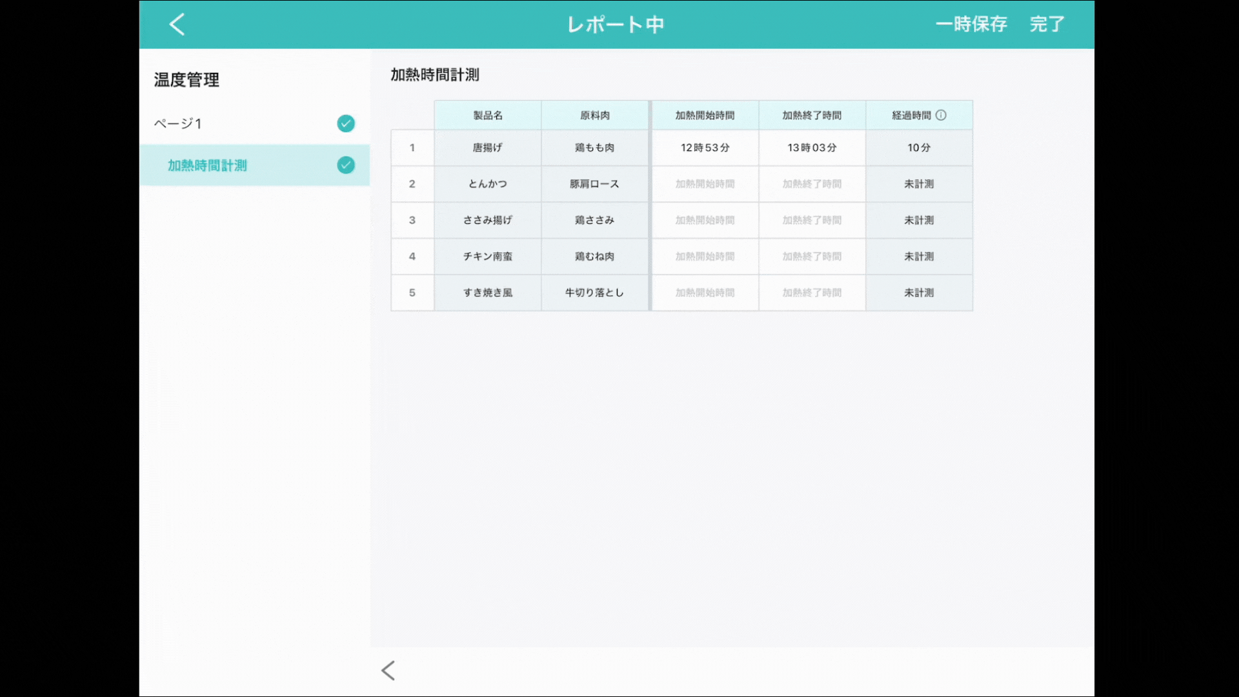Tap 一時保存 to save temporarily
The image size is (1239, 697).
pyautogui.click(x=971, y=25)
